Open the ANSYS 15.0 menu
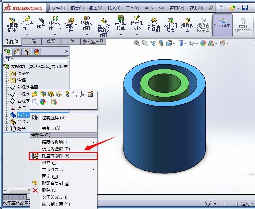 pyautogui.click(x=154, y=8)
